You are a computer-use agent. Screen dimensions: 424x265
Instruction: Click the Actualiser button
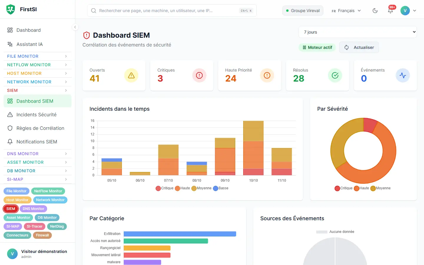(x=359, y=47)
